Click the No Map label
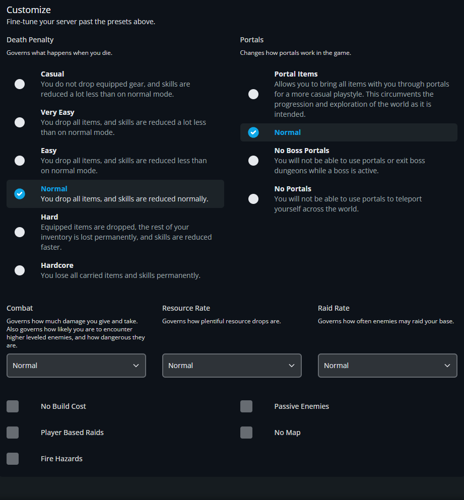 click(287, 433)
